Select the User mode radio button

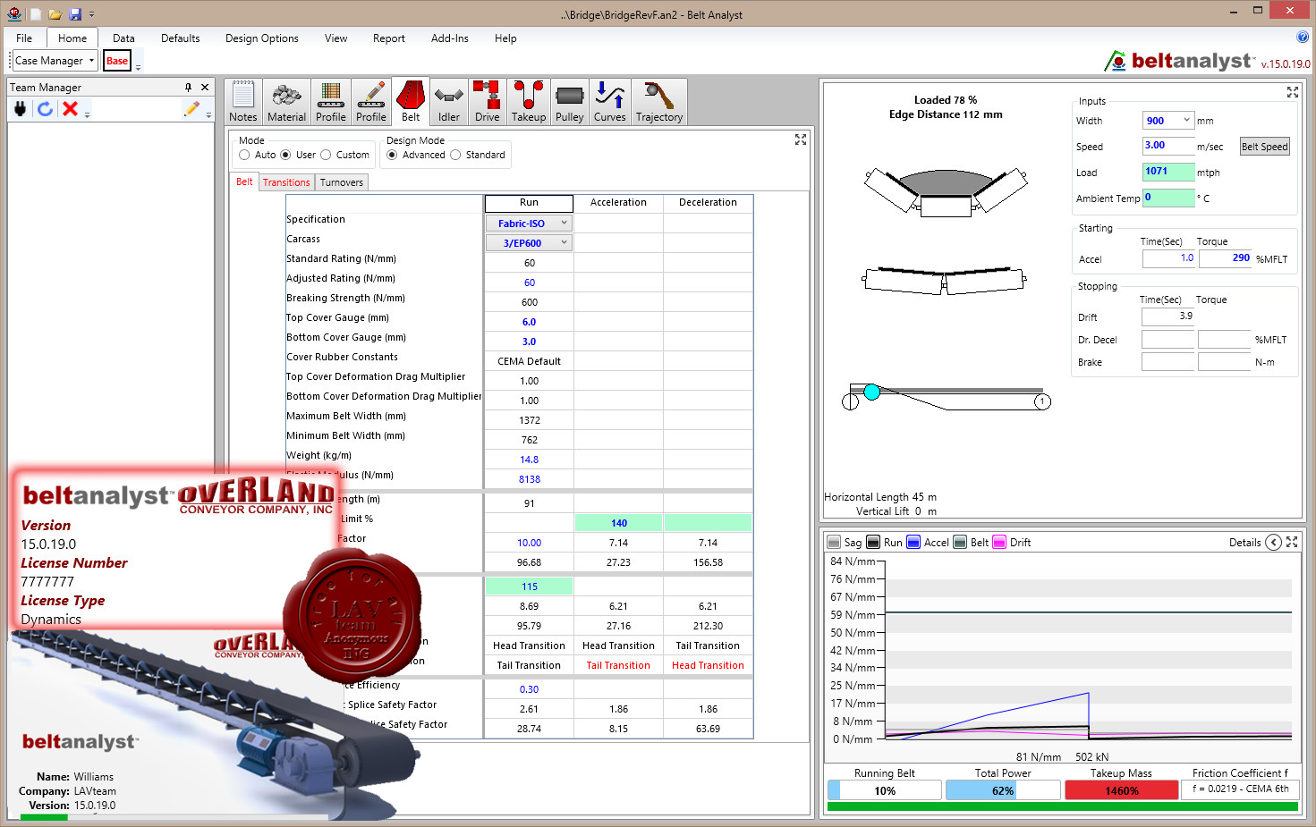tap(285, 155)
